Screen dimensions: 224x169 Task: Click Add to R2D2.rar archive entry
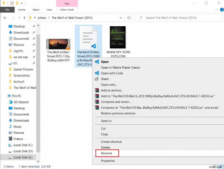pyautogui.click(x=158, y=96)
